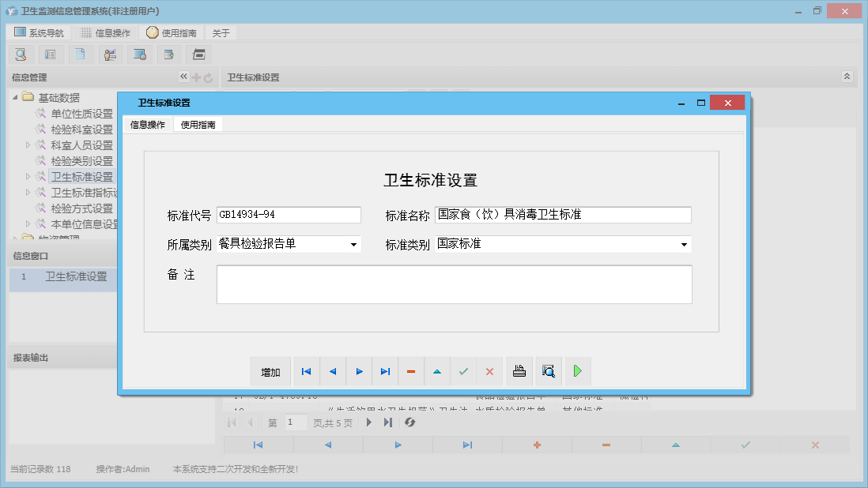Go to previous record in dialog toolbar
The image size is (868, 488).
click(x=333, y=371)
